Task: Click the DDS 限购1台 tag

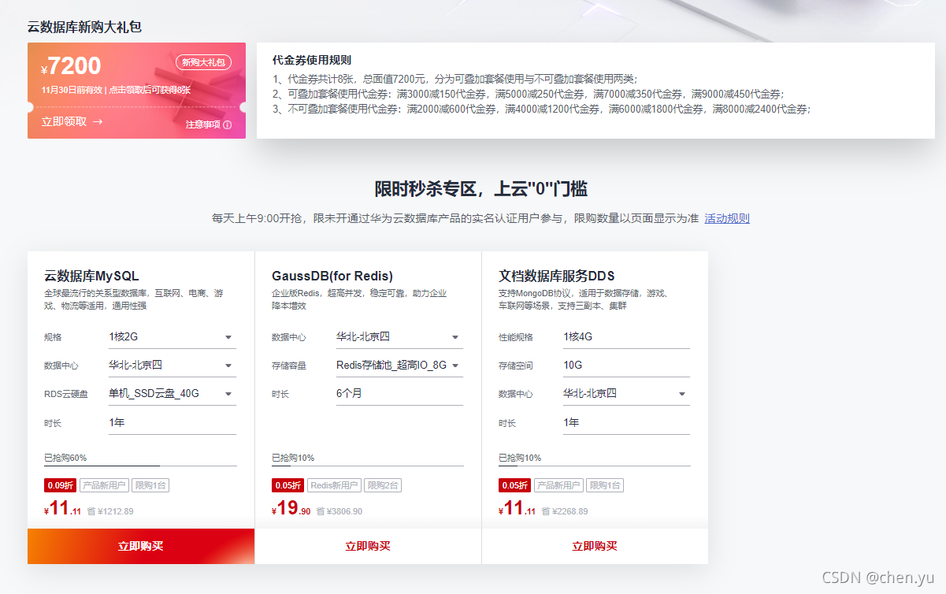Action: coord(605,486)
